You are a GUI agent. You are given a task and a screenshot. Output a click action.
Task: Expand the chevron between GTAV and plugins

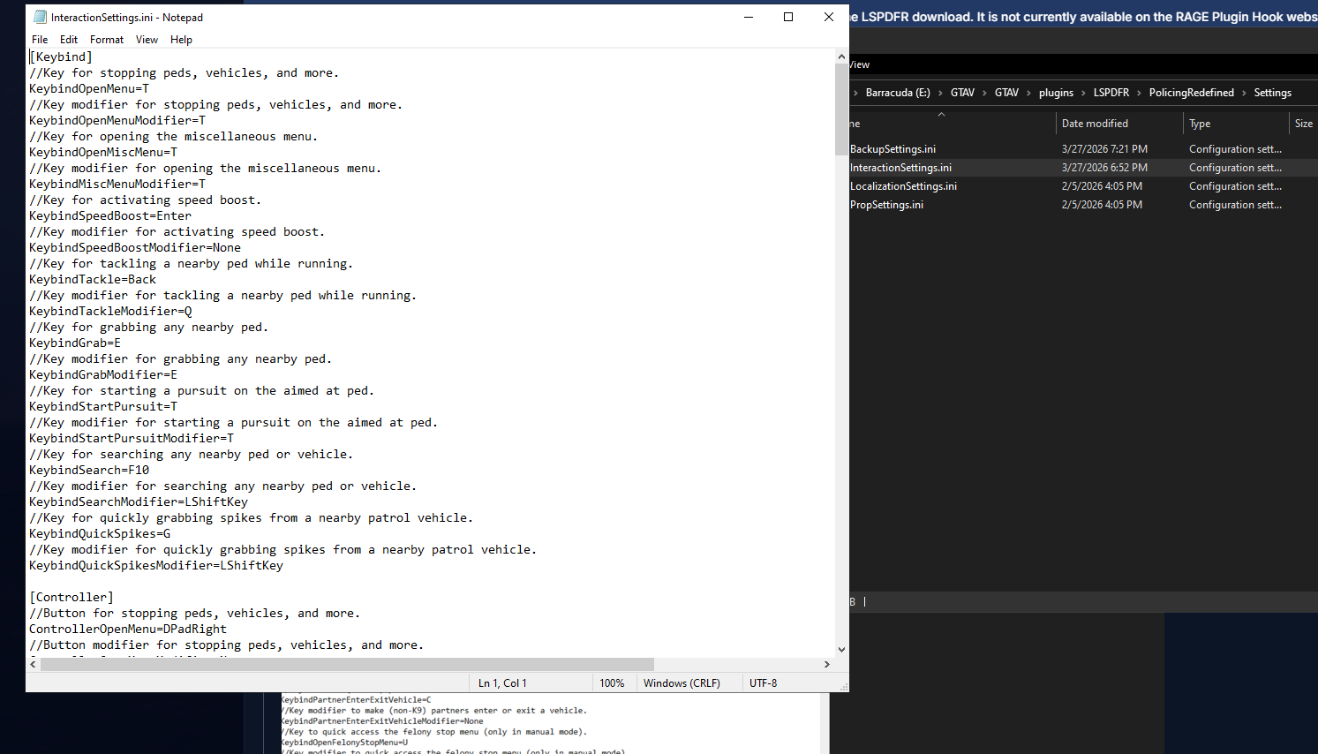coord(1028,93)
